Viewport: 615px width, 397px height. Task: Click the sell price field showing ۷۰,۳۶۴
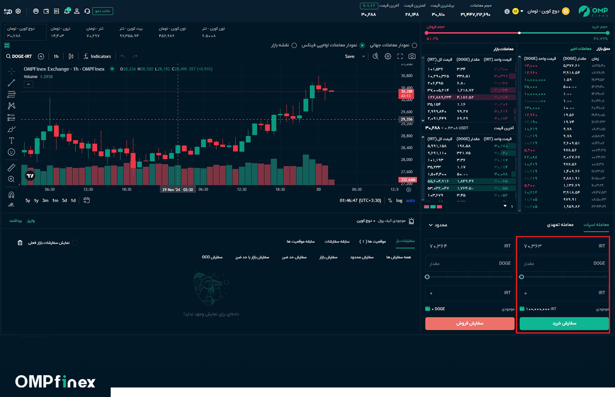point(470,246)
